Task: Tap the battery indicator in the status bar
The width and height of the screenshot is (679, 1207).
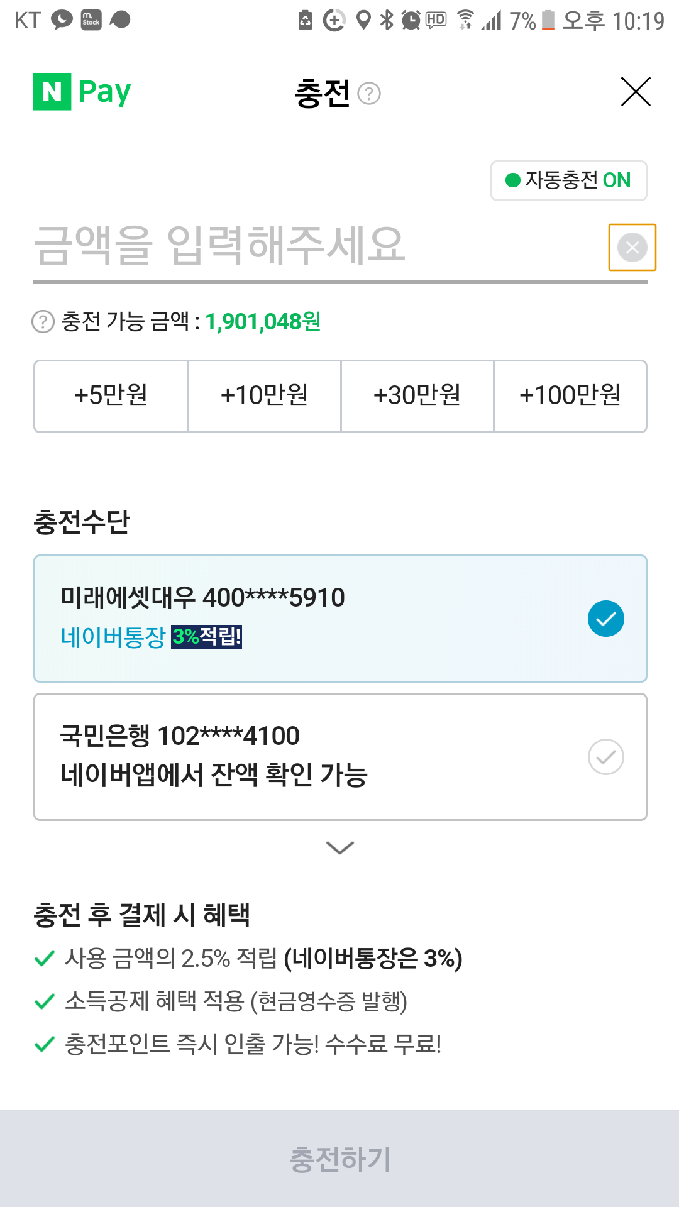Action: [x=548, y=20]
